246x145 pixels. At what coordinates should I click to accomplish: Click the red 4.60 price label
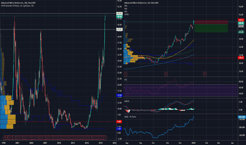pos(119,122)
